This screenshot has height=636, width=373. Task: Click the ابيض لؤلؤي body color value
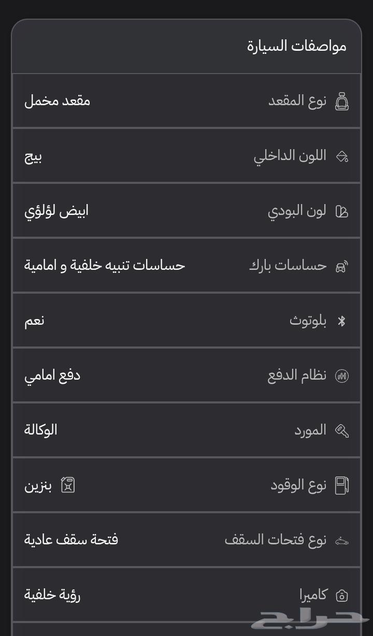click(x=56, y=211)
